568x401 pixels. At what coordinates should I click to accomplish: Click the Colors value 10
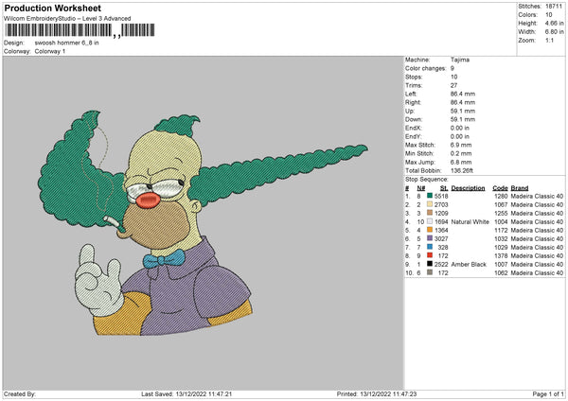(548, 15)
